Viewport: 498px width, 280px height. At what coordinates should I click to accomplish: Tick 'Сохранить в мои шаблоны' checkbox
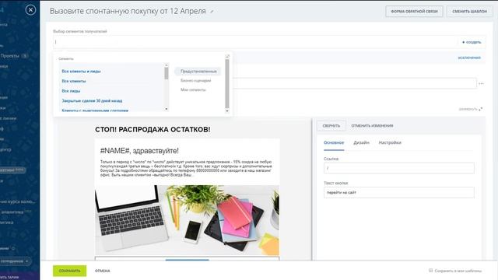(x=431, y=271)
